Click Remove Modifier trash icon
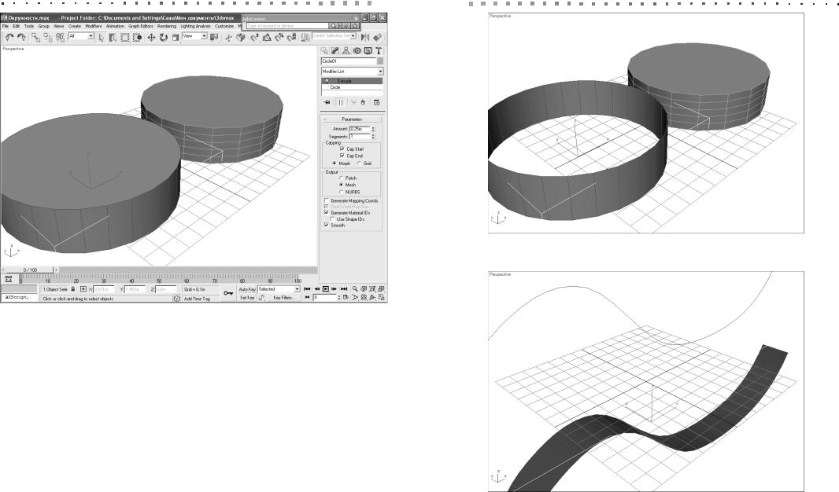 coord(364,102)
